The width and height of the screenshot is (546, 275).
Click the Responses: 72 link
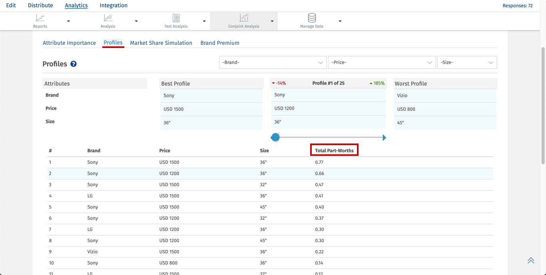point(517,6)
